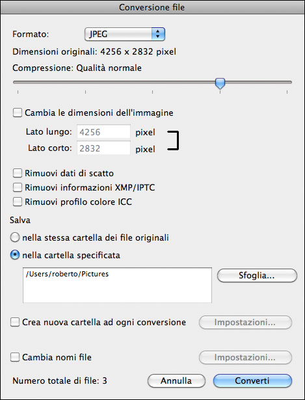Select nella stessa cartella dei file originali
Screen dimensions: 305x400
tap(15, 238)
